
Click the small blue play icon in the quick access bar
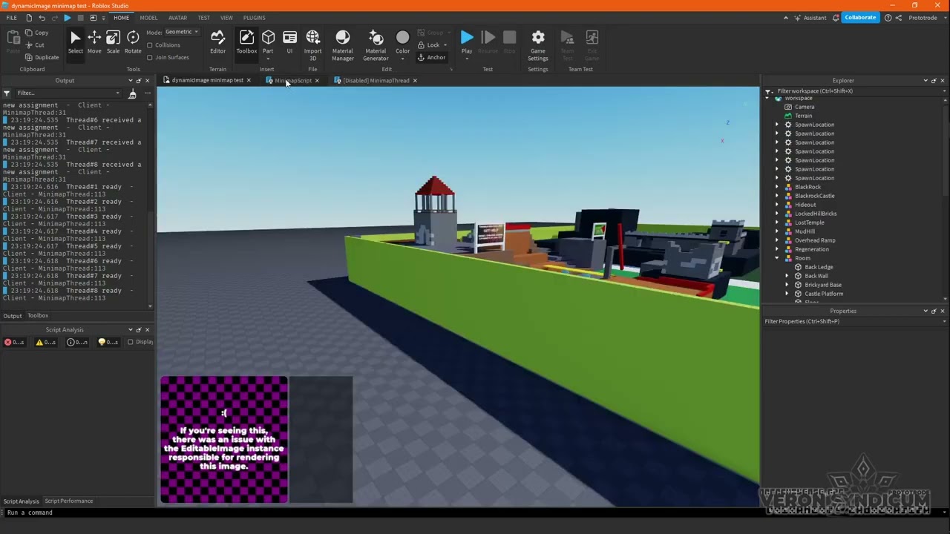67,18
